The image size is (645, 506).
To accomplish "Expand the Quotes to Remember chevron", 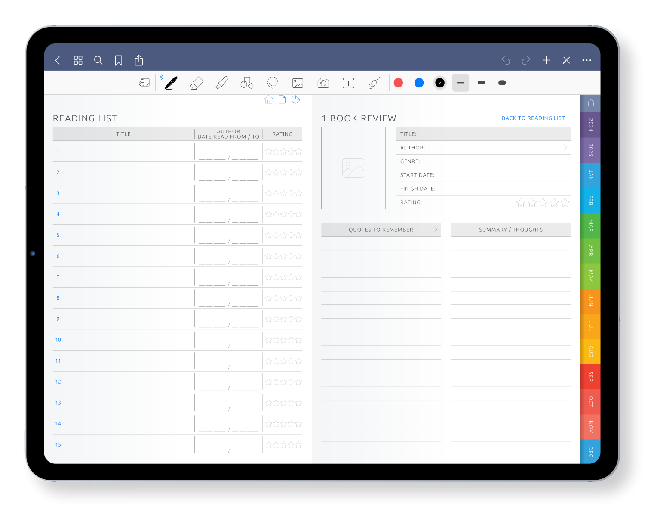I will pyautogui.click(x=435, y=230).
